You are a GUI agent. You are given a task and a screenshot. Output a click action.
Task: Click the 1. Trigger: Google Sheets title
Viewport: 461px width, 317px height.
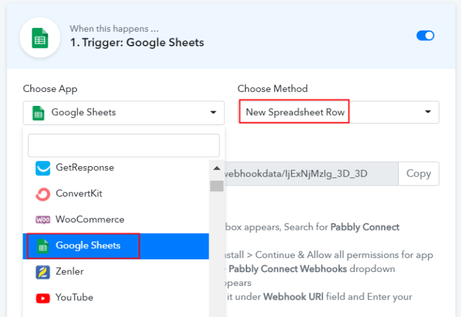tap(137, 42)
